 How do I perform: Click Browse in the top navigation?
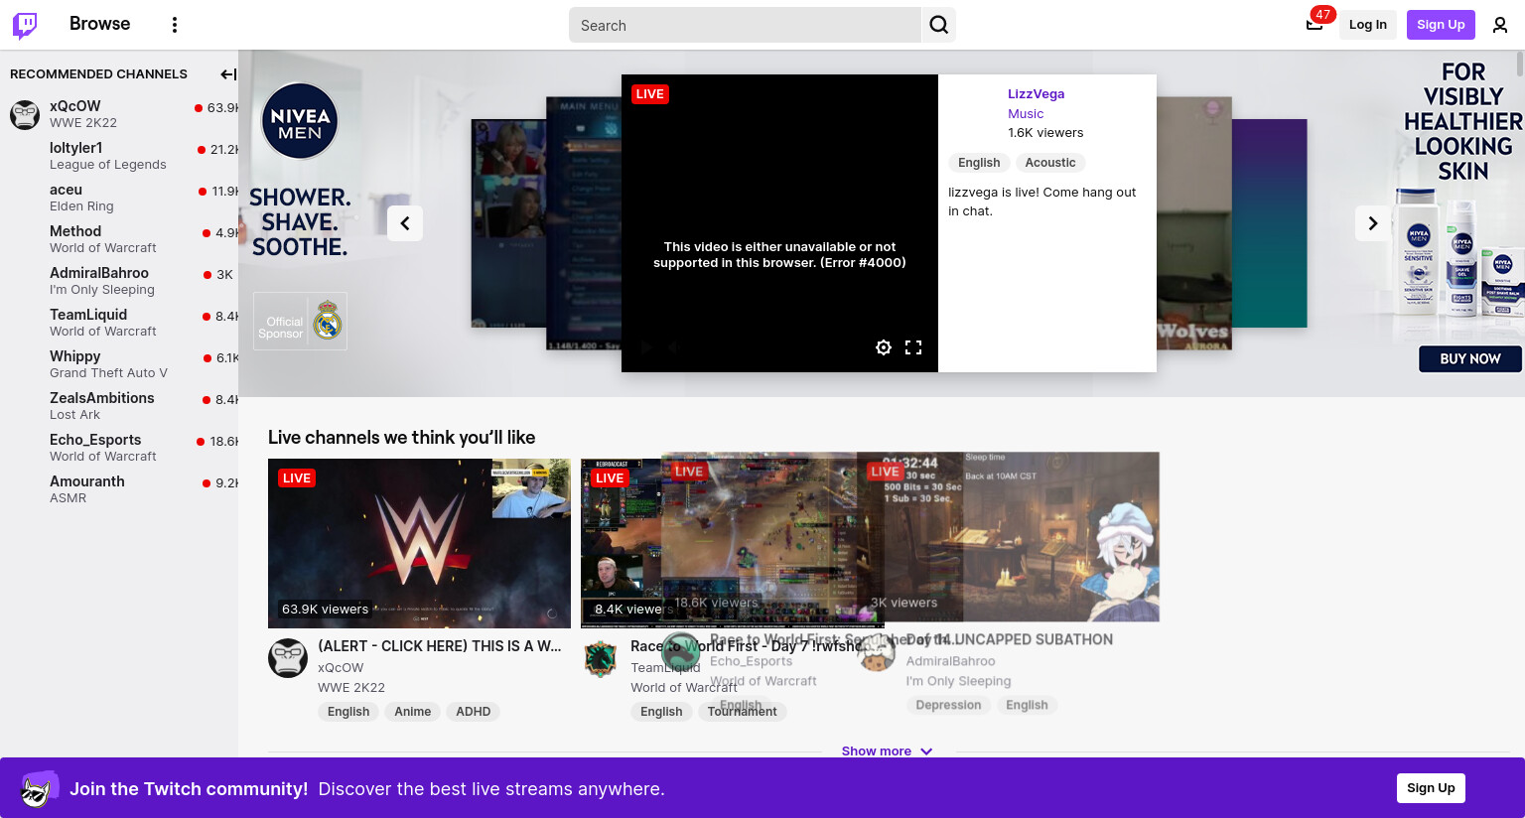[x=99, y=24]
